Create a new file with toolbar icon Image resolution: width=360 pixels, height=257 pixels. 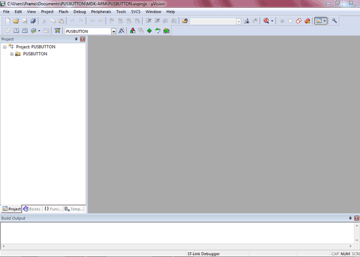8,21
